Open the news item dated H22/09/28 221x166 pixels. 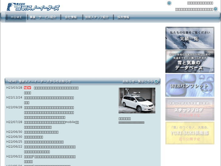(49, 112)
